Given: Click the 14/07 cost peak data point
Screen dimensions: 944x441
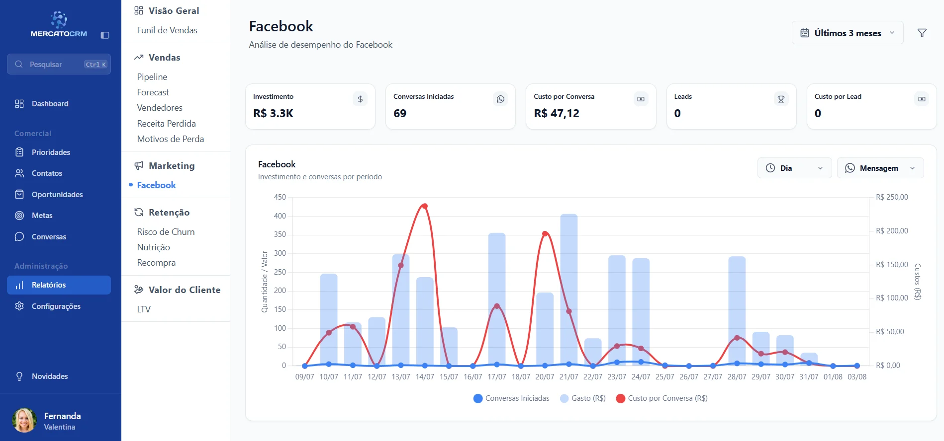Looking at the screenshot, I should (x=424, y=206).
